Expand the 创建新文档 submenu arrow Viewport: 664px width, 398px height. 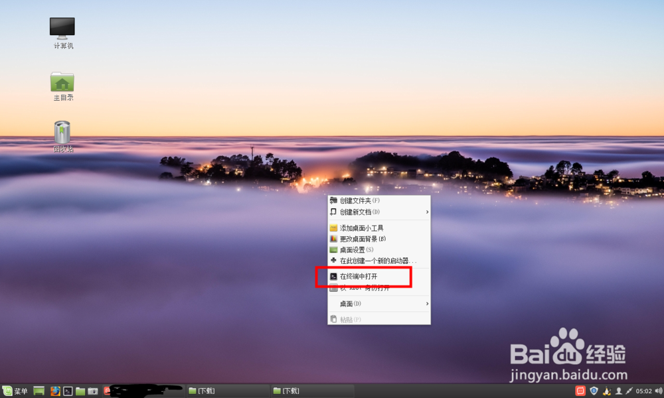[428, 212]
